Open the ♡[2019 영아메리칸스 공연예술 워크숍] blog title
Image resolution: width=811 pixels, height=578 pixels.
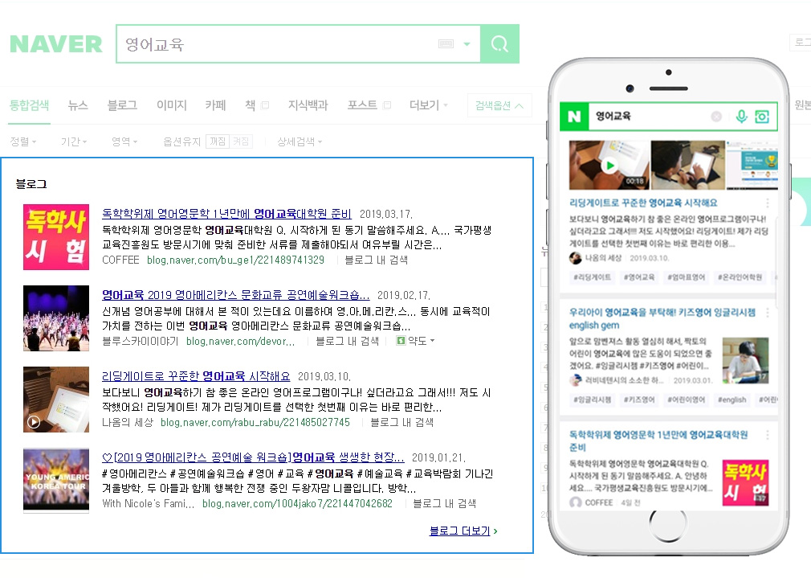click(254, 458)
